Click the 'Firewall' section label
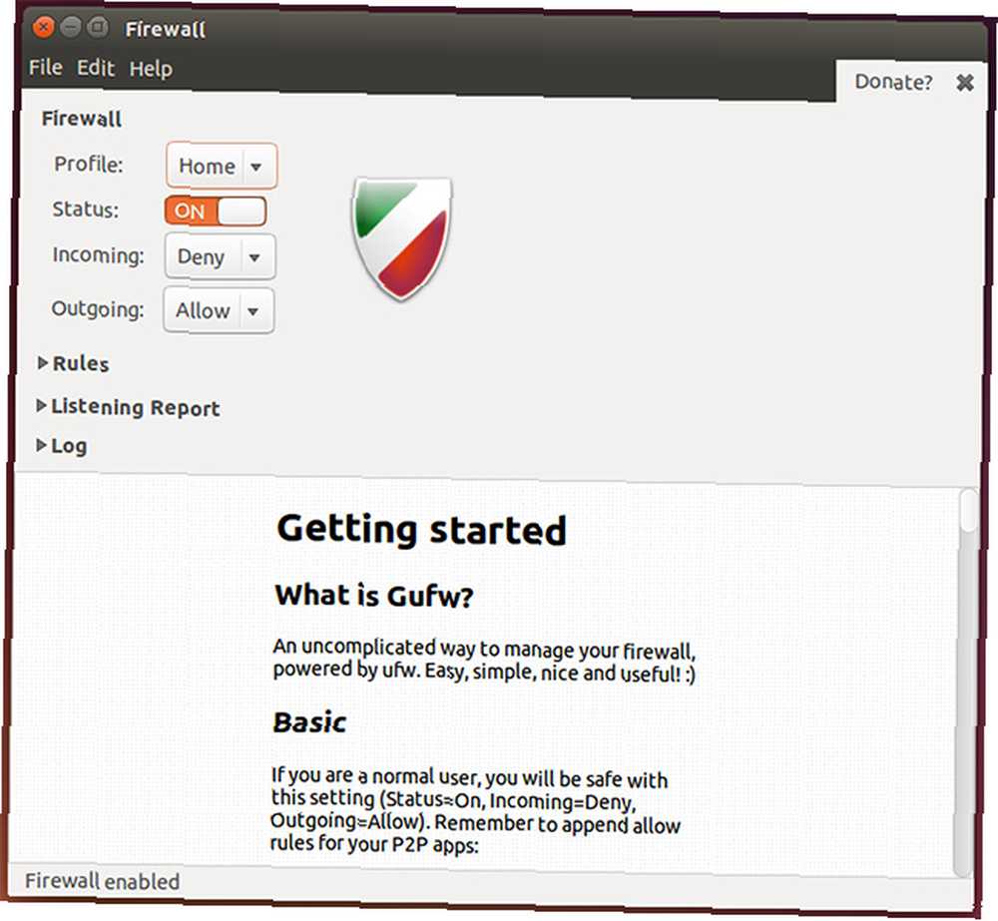 (x=82, y=119)
